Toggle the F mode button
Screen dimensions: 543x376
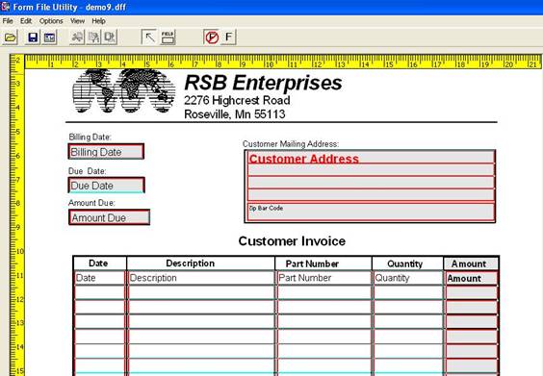pyautogui.click(x=228, y=37)
